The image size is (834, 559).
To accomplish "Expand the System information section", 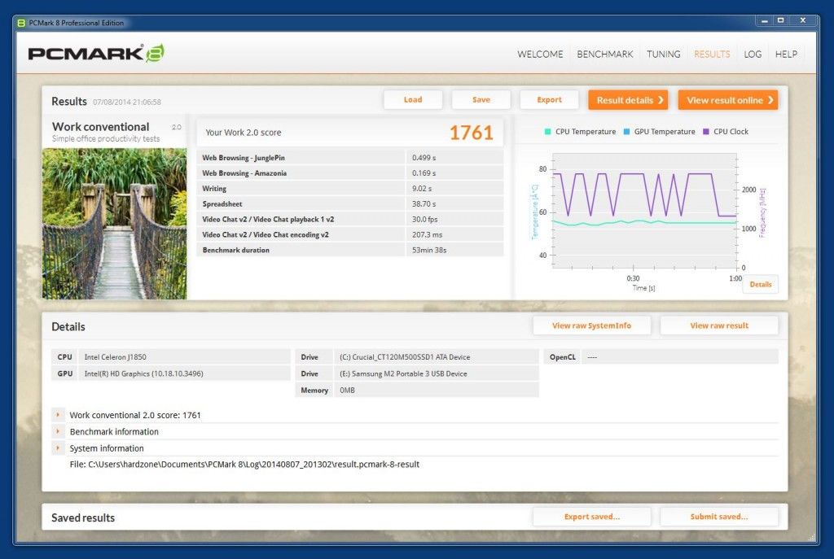I will point(58,448).
